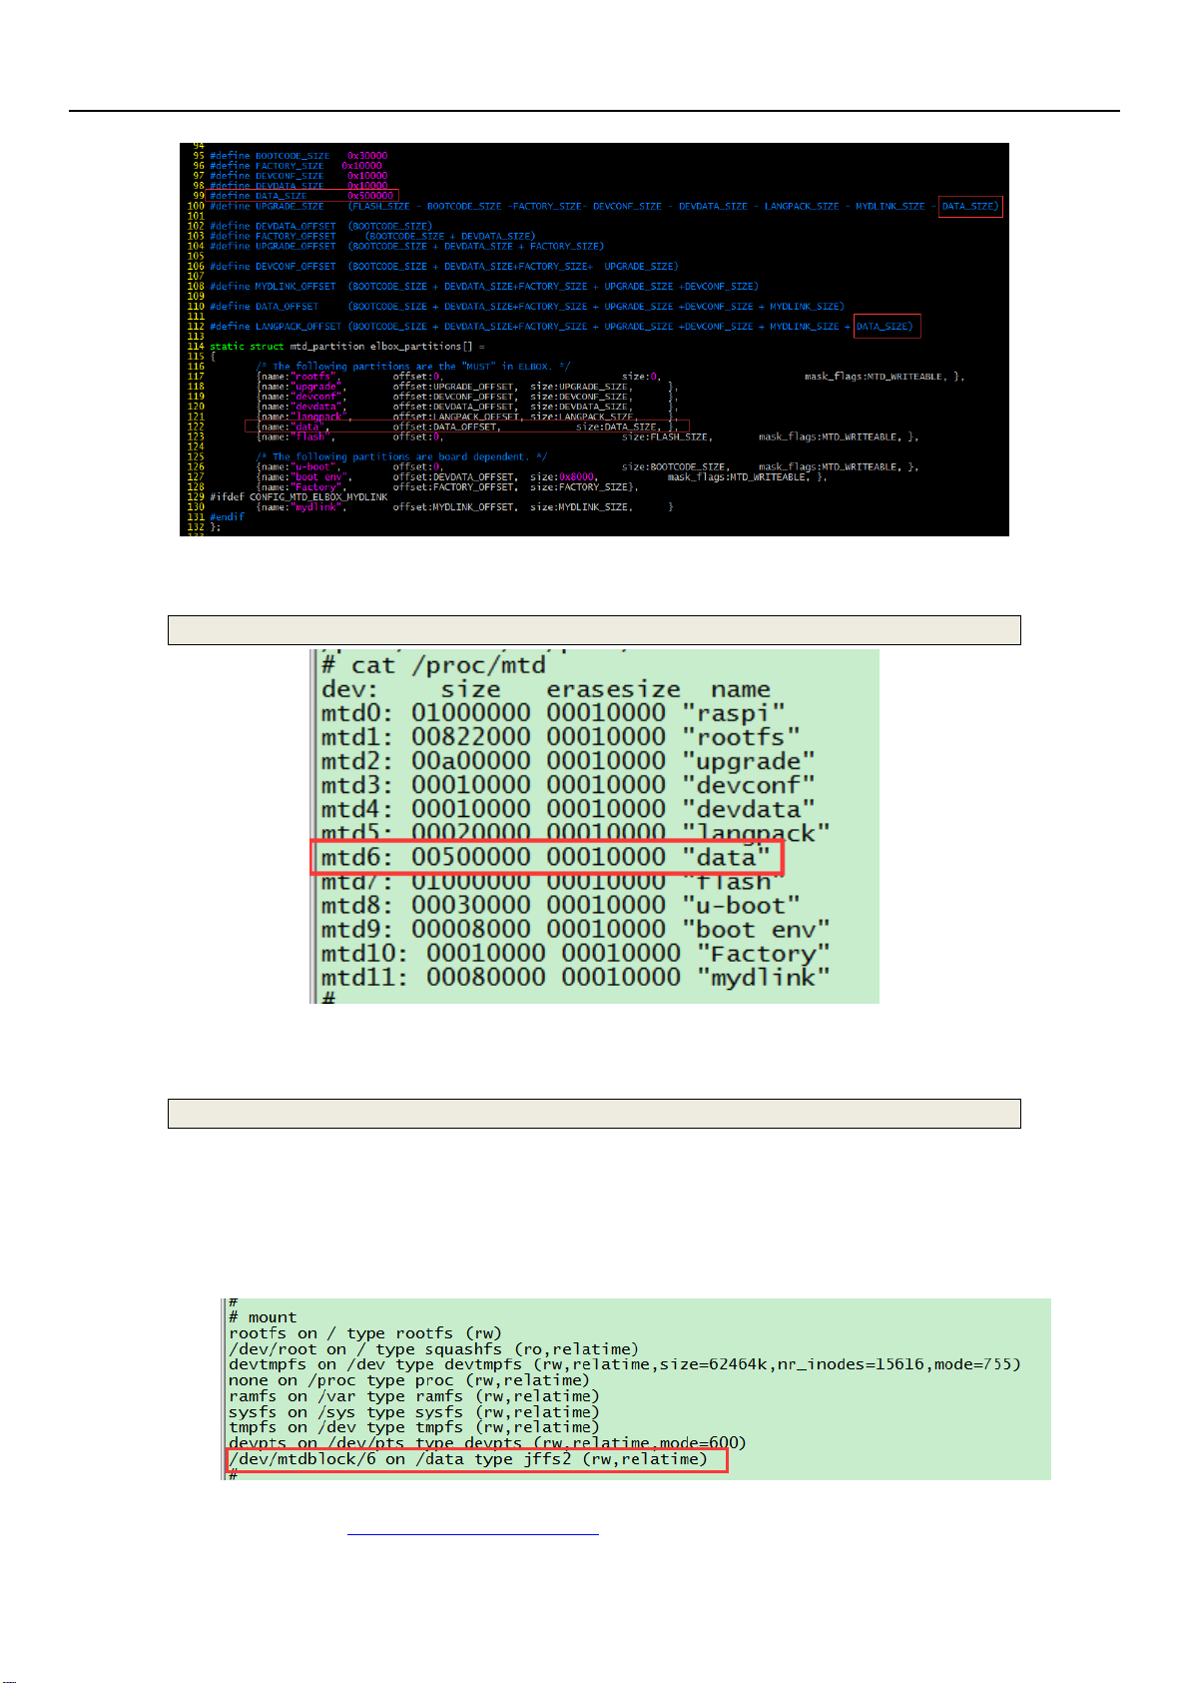1190x1683 pixels.
Task: Click the mtd0 "raspi" row
Action: (553, 713)
